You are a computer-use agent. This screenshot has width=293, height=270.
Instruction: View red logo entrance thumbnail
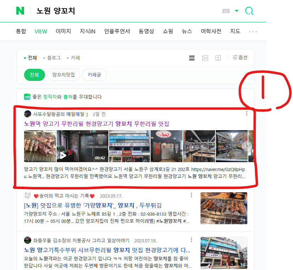point(167,146)
